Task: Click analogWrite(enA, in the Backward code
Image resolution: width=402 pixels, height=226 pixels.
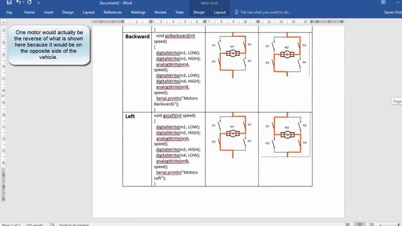Action: [x=173, y=64]
